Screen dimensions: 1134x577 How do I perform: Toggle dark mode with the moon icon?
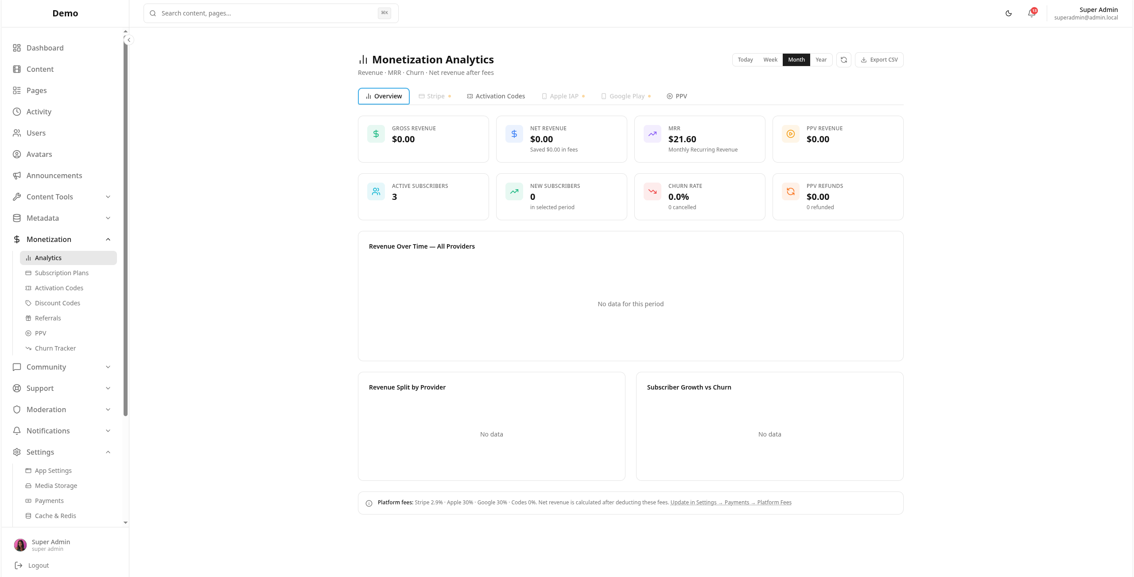1009,13
